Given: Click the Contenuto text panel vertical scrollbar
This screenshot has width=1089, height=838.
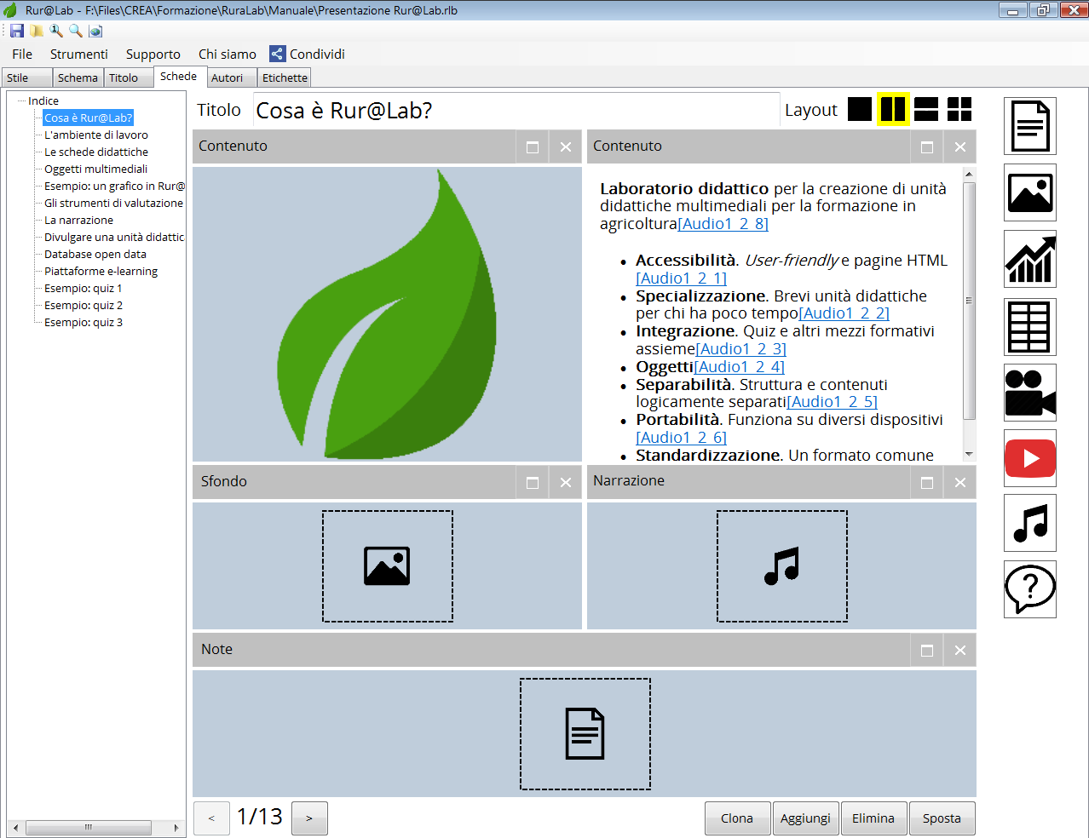Looking at the screenshot, I should click(x=969, y=313).
